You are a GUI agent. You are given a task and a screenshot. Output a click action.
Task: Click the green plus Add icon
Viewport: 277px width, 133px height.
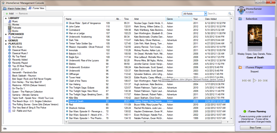[x=7, y=13]
